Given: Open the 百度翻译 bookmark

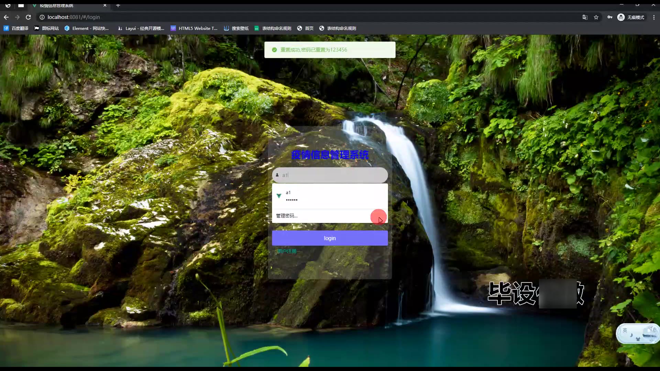Looking at the screenshot, I should (x=16, y=29).
